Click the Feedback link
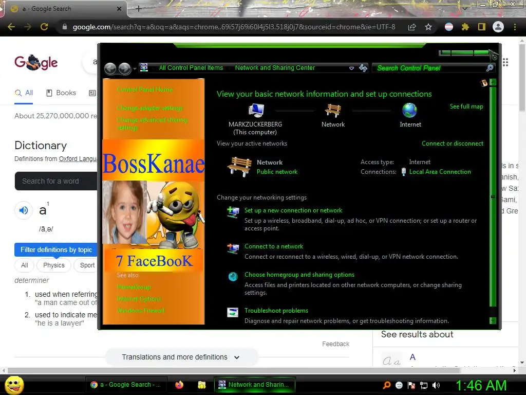The image size is (526, 395). point(335,344)
